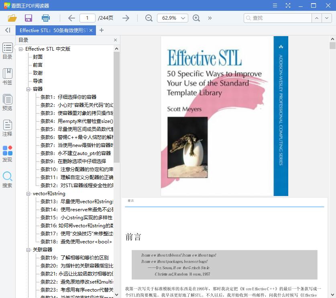
Task: Click the outline panel scrollbar thumb
Action: (116, 107)
